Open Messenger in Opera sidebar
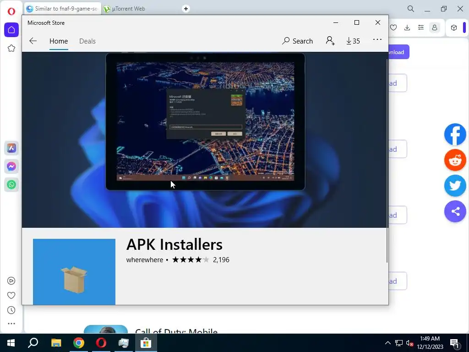Image resolution: width=469 pixels, height=352 pixels. point(11,166)
